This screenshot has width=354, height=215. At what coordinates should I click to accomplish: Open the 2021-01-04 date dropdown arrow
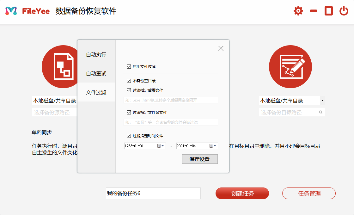pyautogui.click(x=216, y=146)
